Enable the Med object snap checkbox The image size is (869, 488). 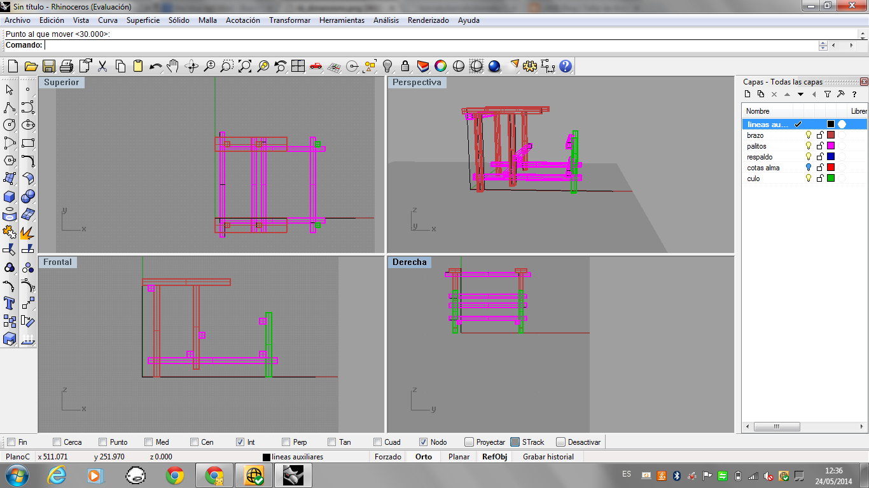coord(149,442)
